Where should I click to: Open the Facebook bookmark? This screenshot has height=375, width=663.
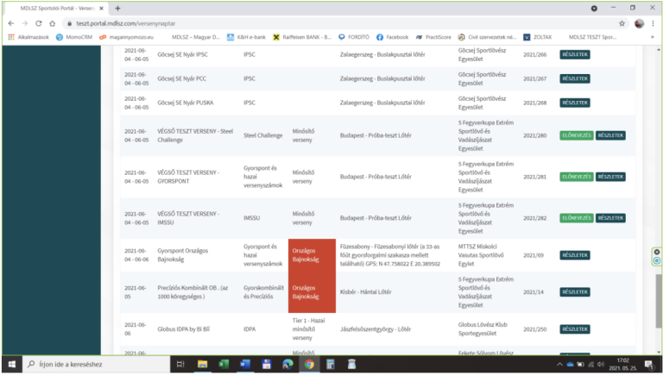coord(392,37)
